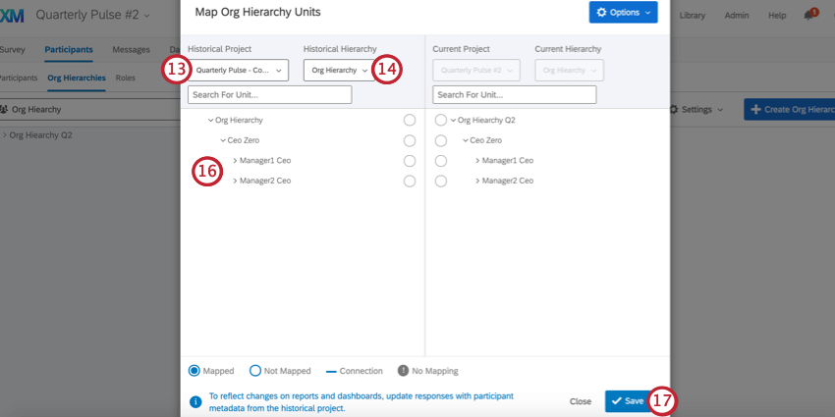Click the No Mapping legend icon

(403, 371)
